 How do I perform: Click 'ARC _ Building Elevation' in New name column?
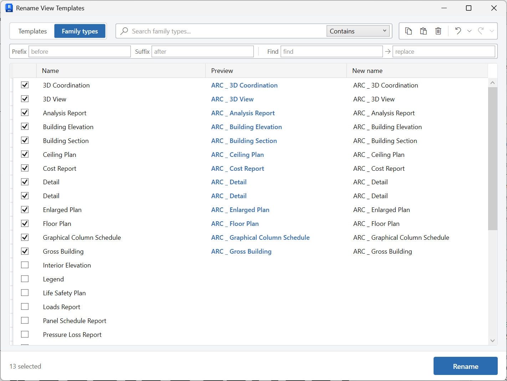tap(388, 127)
